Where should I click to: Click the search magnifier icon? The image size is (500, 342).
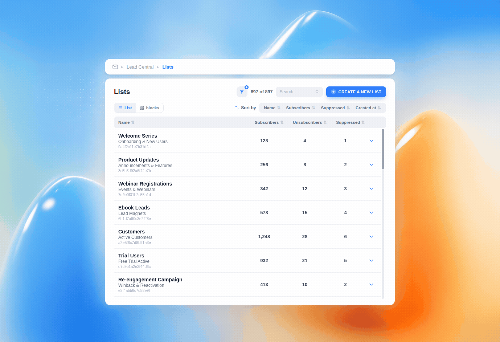pyautogui.click(x=317, y=92)
